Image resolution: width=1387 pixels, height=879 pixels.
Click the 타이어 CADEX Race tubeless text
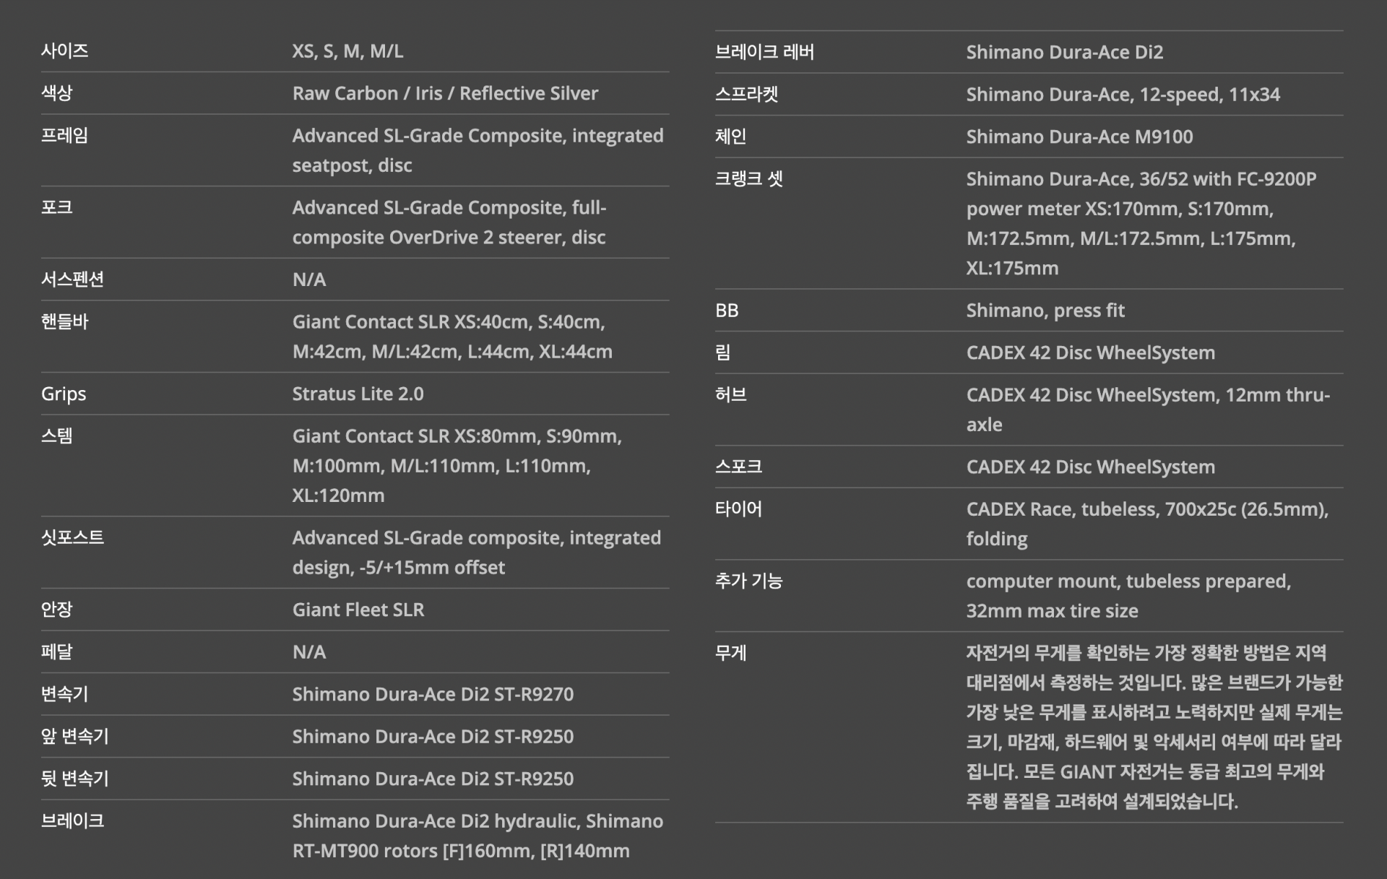point(1147,524)
